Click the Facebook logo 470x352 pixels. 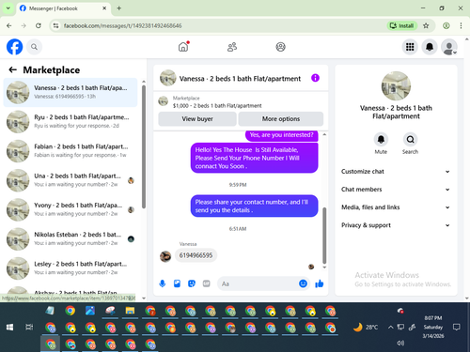[x=14, y=47]
